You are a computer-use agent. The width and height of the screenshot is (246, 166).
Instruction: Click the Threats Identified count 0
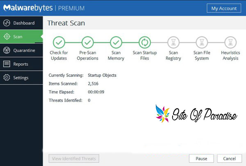(x=89, y=100)
